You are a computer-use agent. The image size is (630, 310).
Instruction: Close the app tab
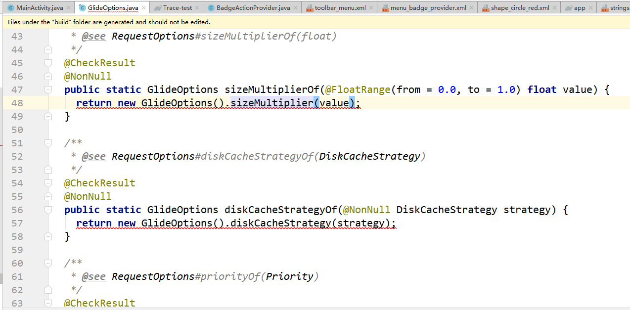click(x=591, y=8)
